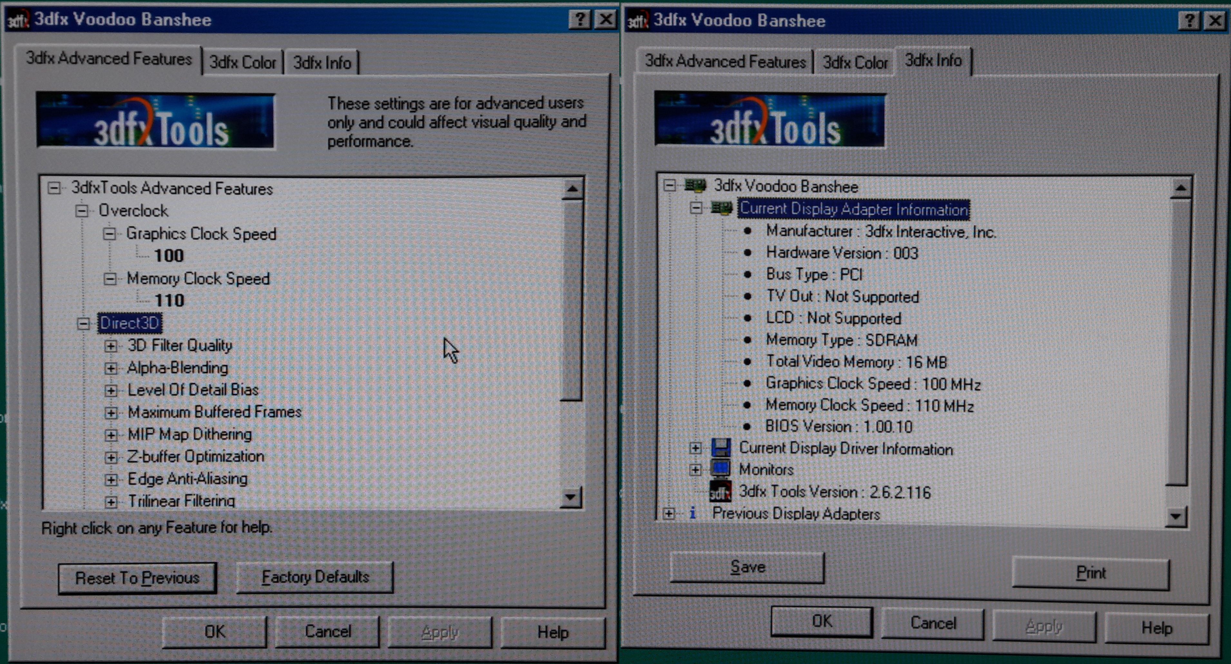Viewport: 1231px width, 664px height.
Task: Expand the Previous Display Adapters node
Action: pyautogui.click(x=669, y=514)
